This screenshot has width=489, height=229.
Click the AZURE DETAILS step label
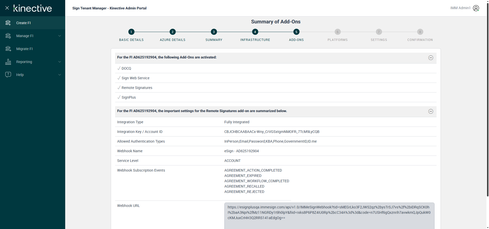tap(173, 40)
